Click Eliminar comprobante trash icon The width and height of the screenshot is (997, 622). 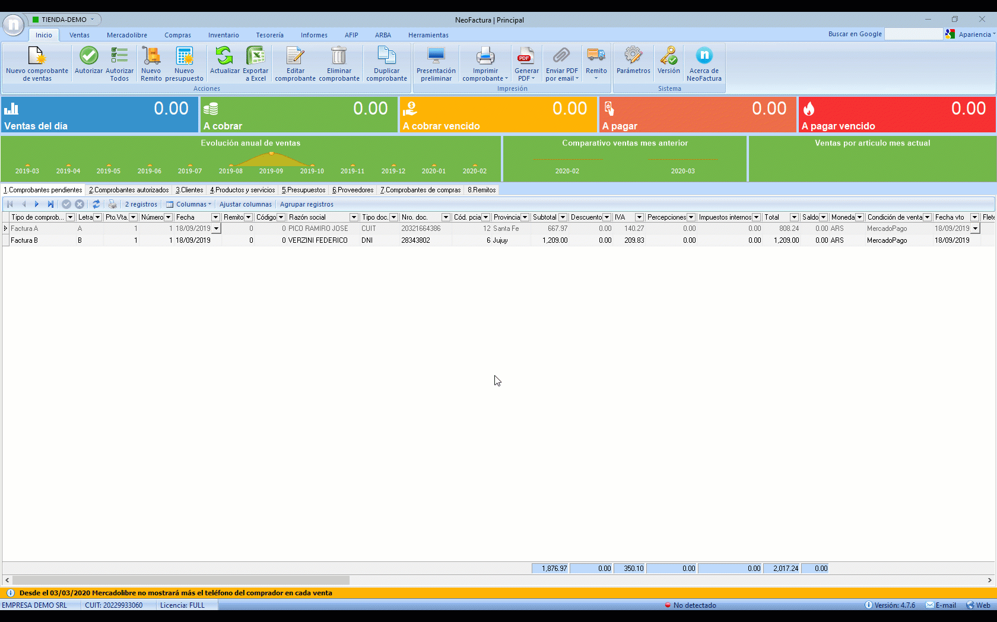click(339, 56)
